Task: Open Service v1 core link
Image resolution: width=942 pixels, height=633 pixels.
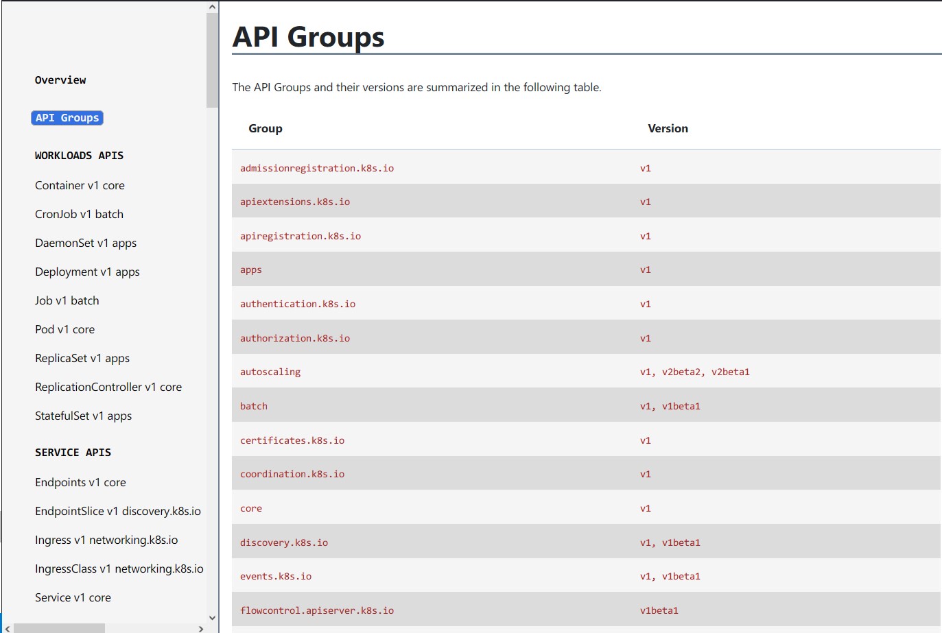Action: tap(73, 597)
